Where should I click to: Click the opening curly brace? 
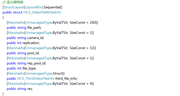coord(3,18)
